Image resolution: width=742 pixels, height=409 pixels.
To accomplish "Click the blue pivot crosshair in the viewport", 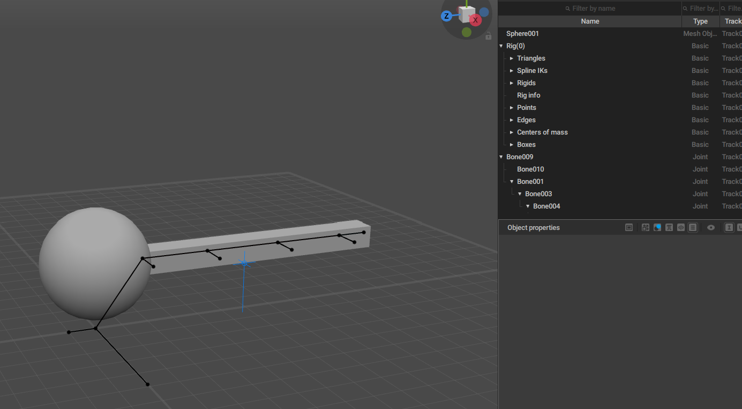I will pos(244,263).
